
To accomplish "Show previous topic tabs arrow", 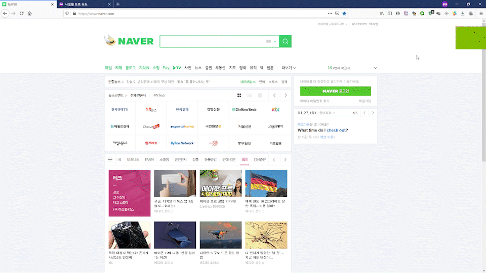I will [x=274, y=160].
